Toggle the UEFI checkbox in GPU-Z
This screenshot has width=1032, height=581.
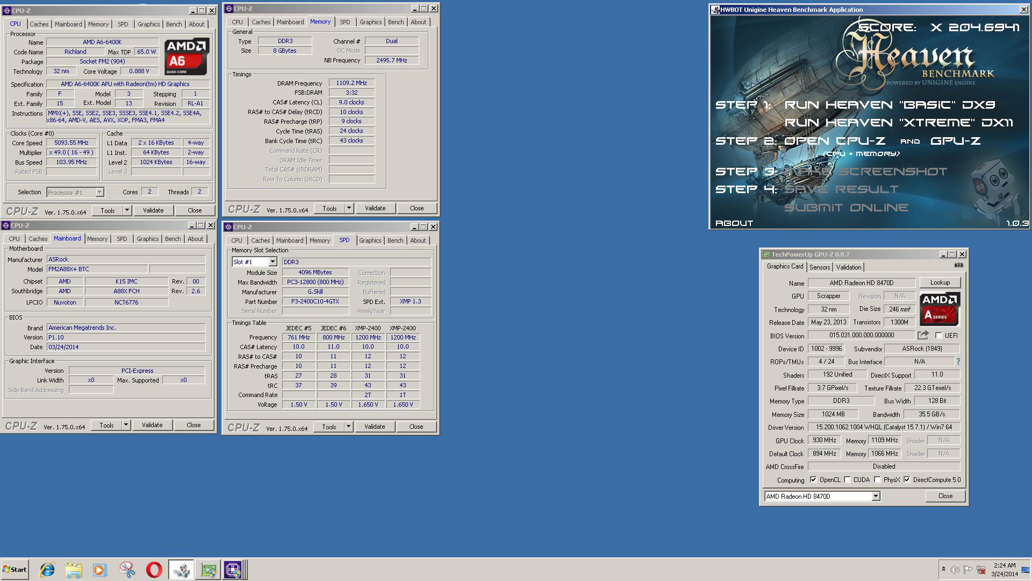938,335
